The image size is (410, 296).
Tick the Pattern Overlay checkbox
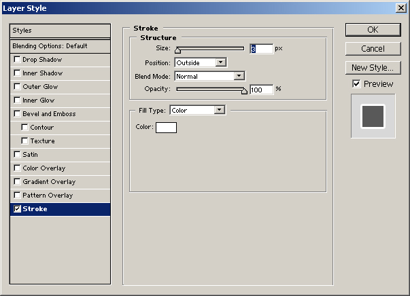[x=17, y=196]
